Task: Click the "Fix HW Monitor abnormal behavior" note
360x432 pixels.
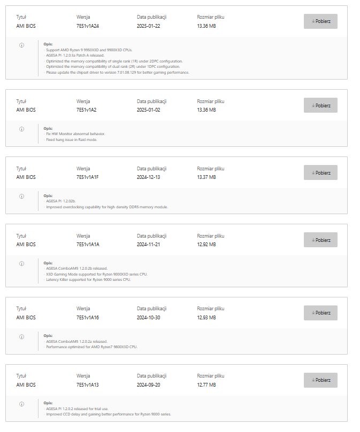Action: (75, 134)
